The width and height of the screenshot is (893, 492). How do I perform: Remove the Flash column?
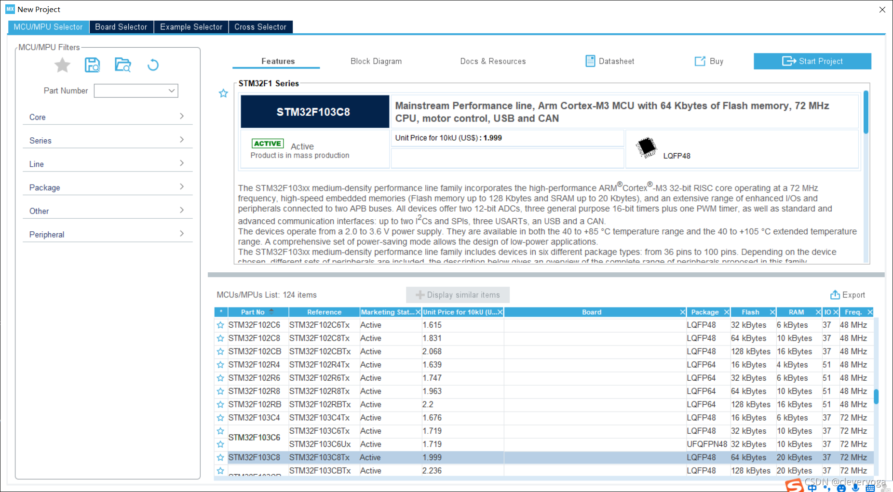click(x=772, y=312)
